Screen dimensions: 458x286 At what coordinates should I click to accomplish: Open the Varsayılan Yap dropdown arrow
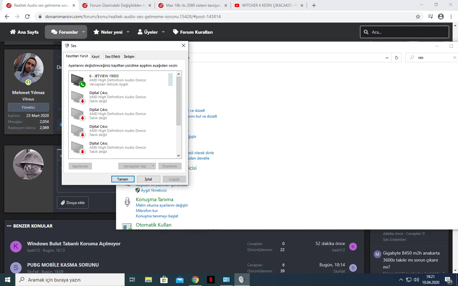click(x=153, y=166)
